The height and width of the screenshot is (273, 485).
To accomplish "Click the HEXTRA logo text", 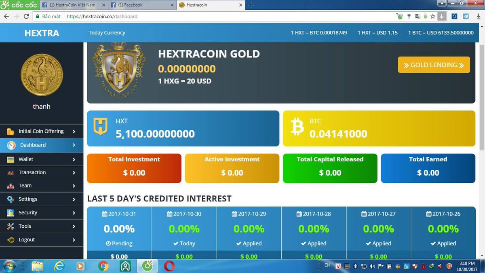I will point(42,33).
